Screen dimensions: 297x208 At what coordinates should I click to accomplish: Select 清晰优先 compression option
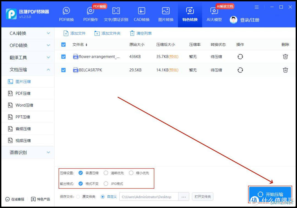pos(106,173)
